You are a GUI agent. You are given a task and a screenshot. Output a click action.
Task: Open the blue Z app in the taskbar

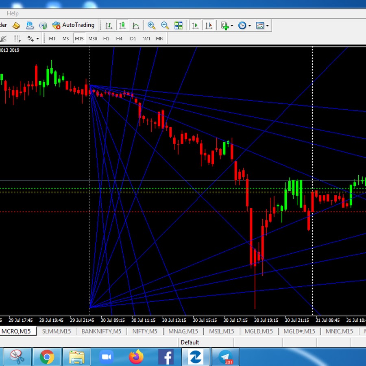pos(196,357)
